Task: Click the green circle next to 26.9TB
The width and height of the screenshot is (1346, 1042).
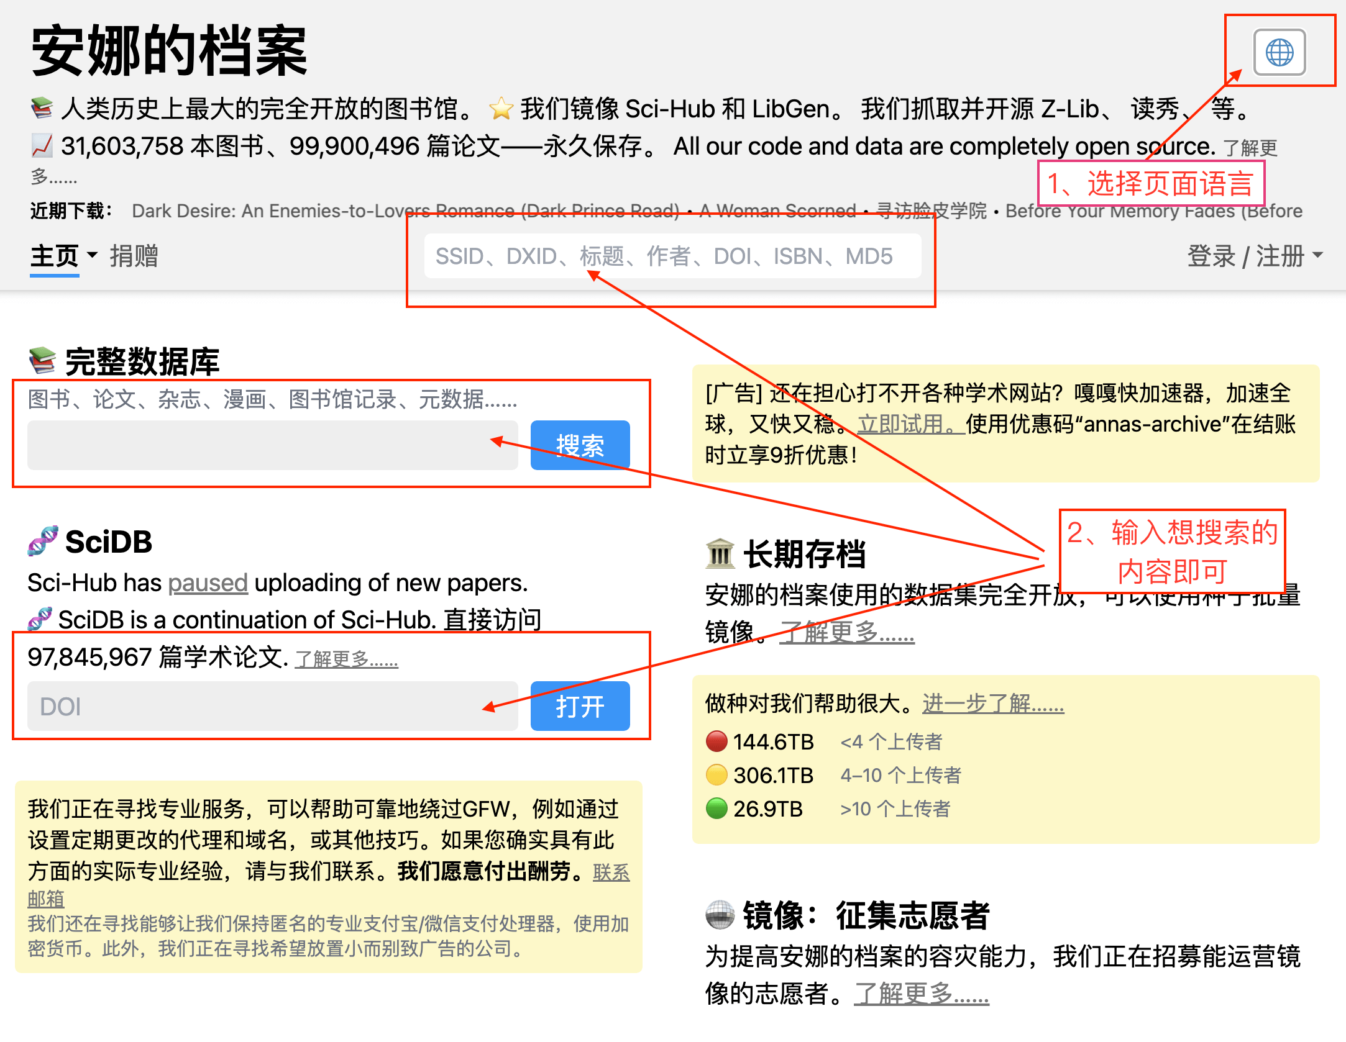Action: pos(716,808)
